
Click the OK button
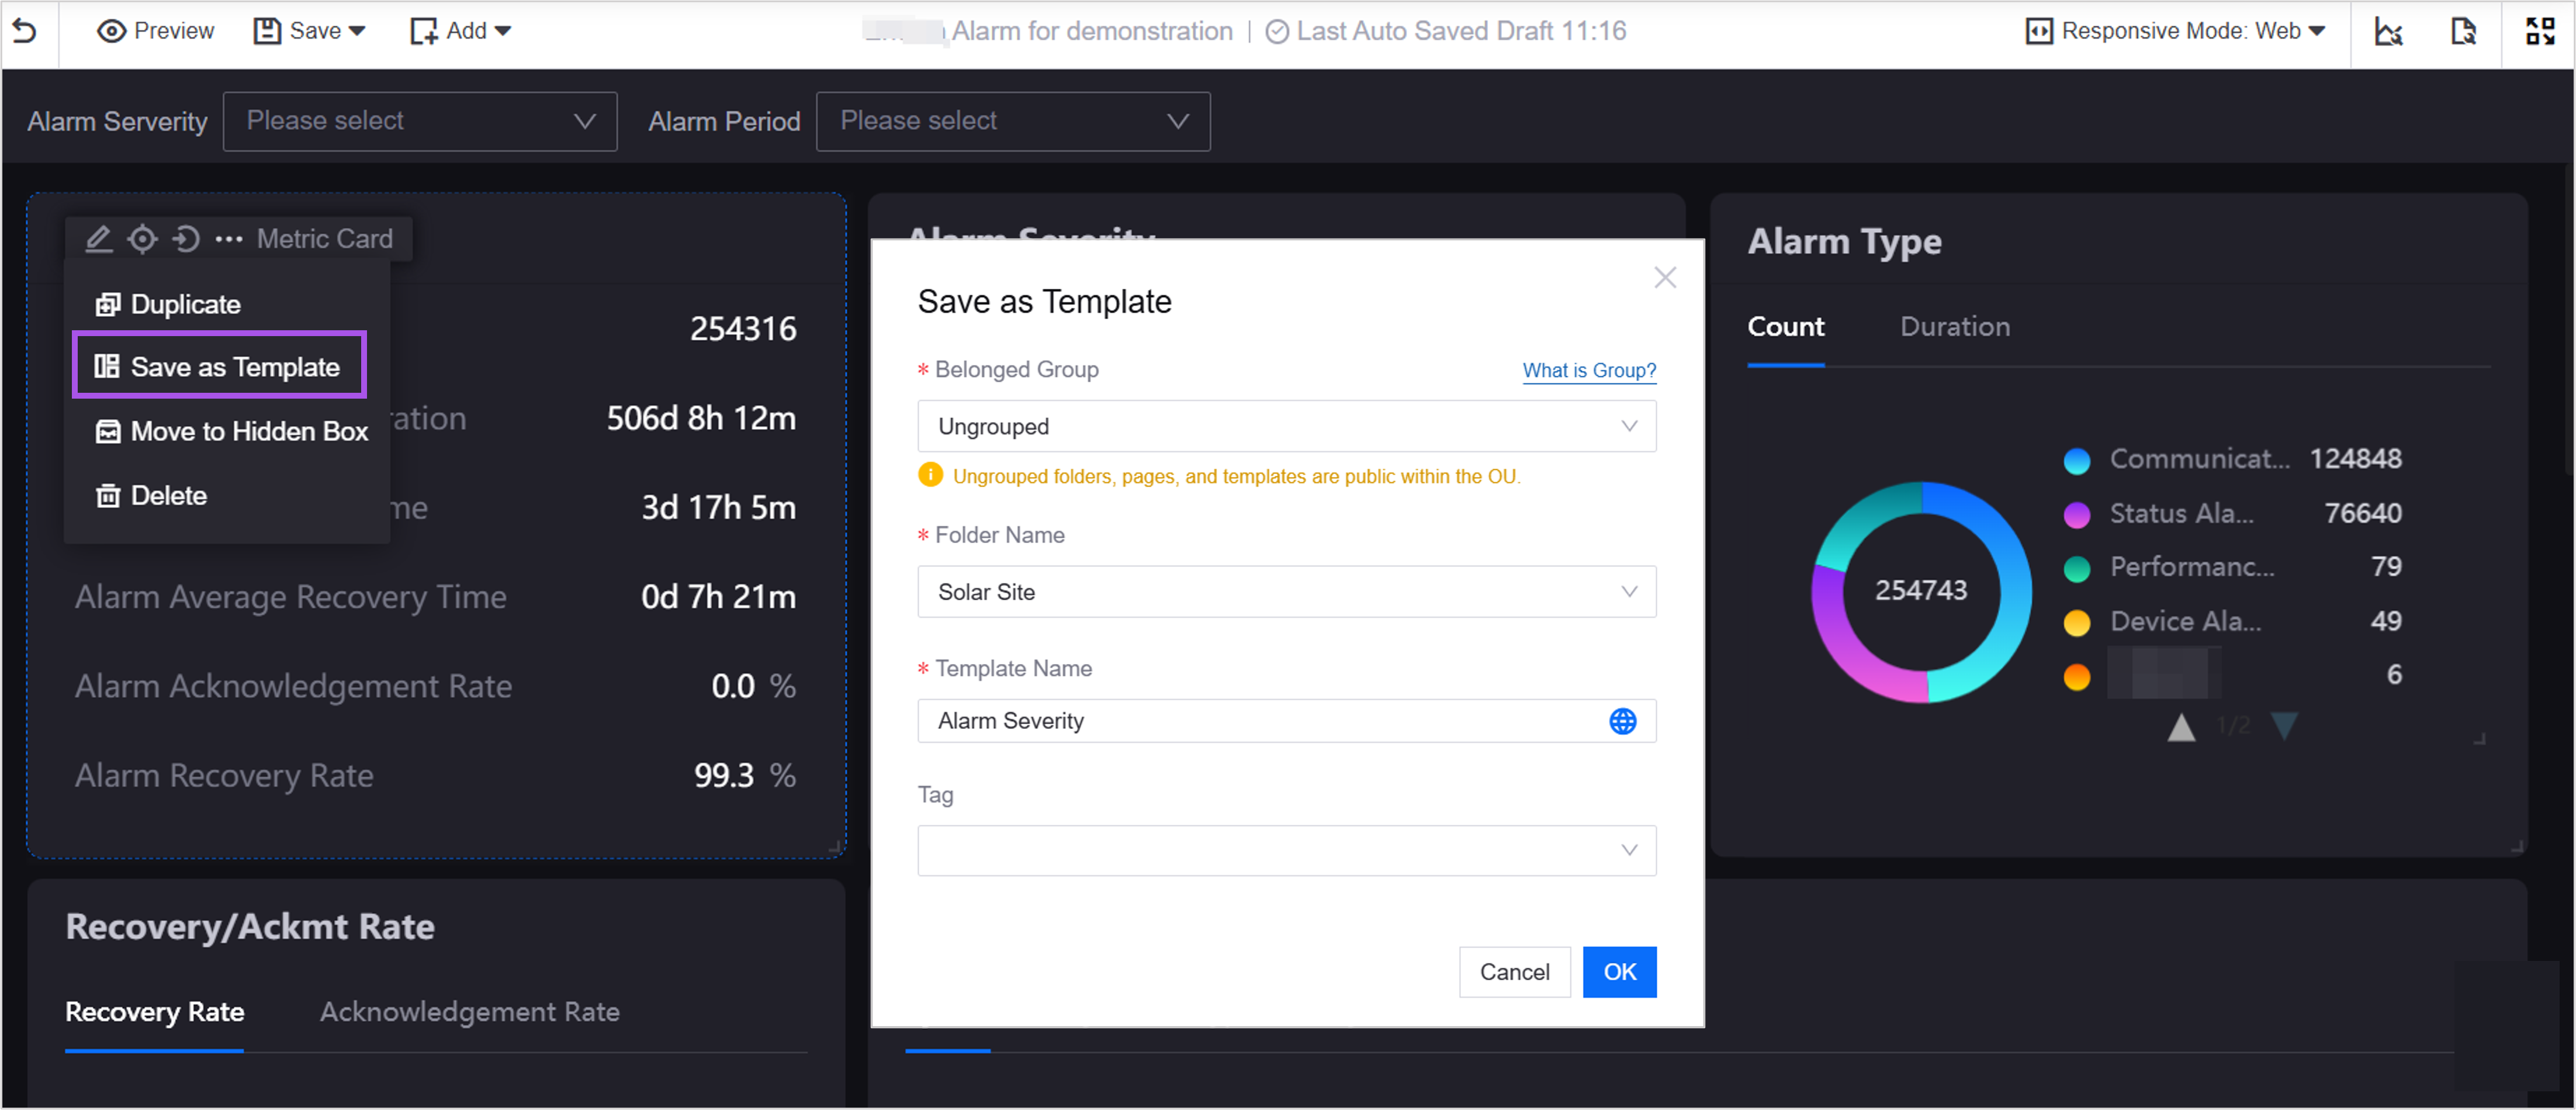tap(1619, 972)
